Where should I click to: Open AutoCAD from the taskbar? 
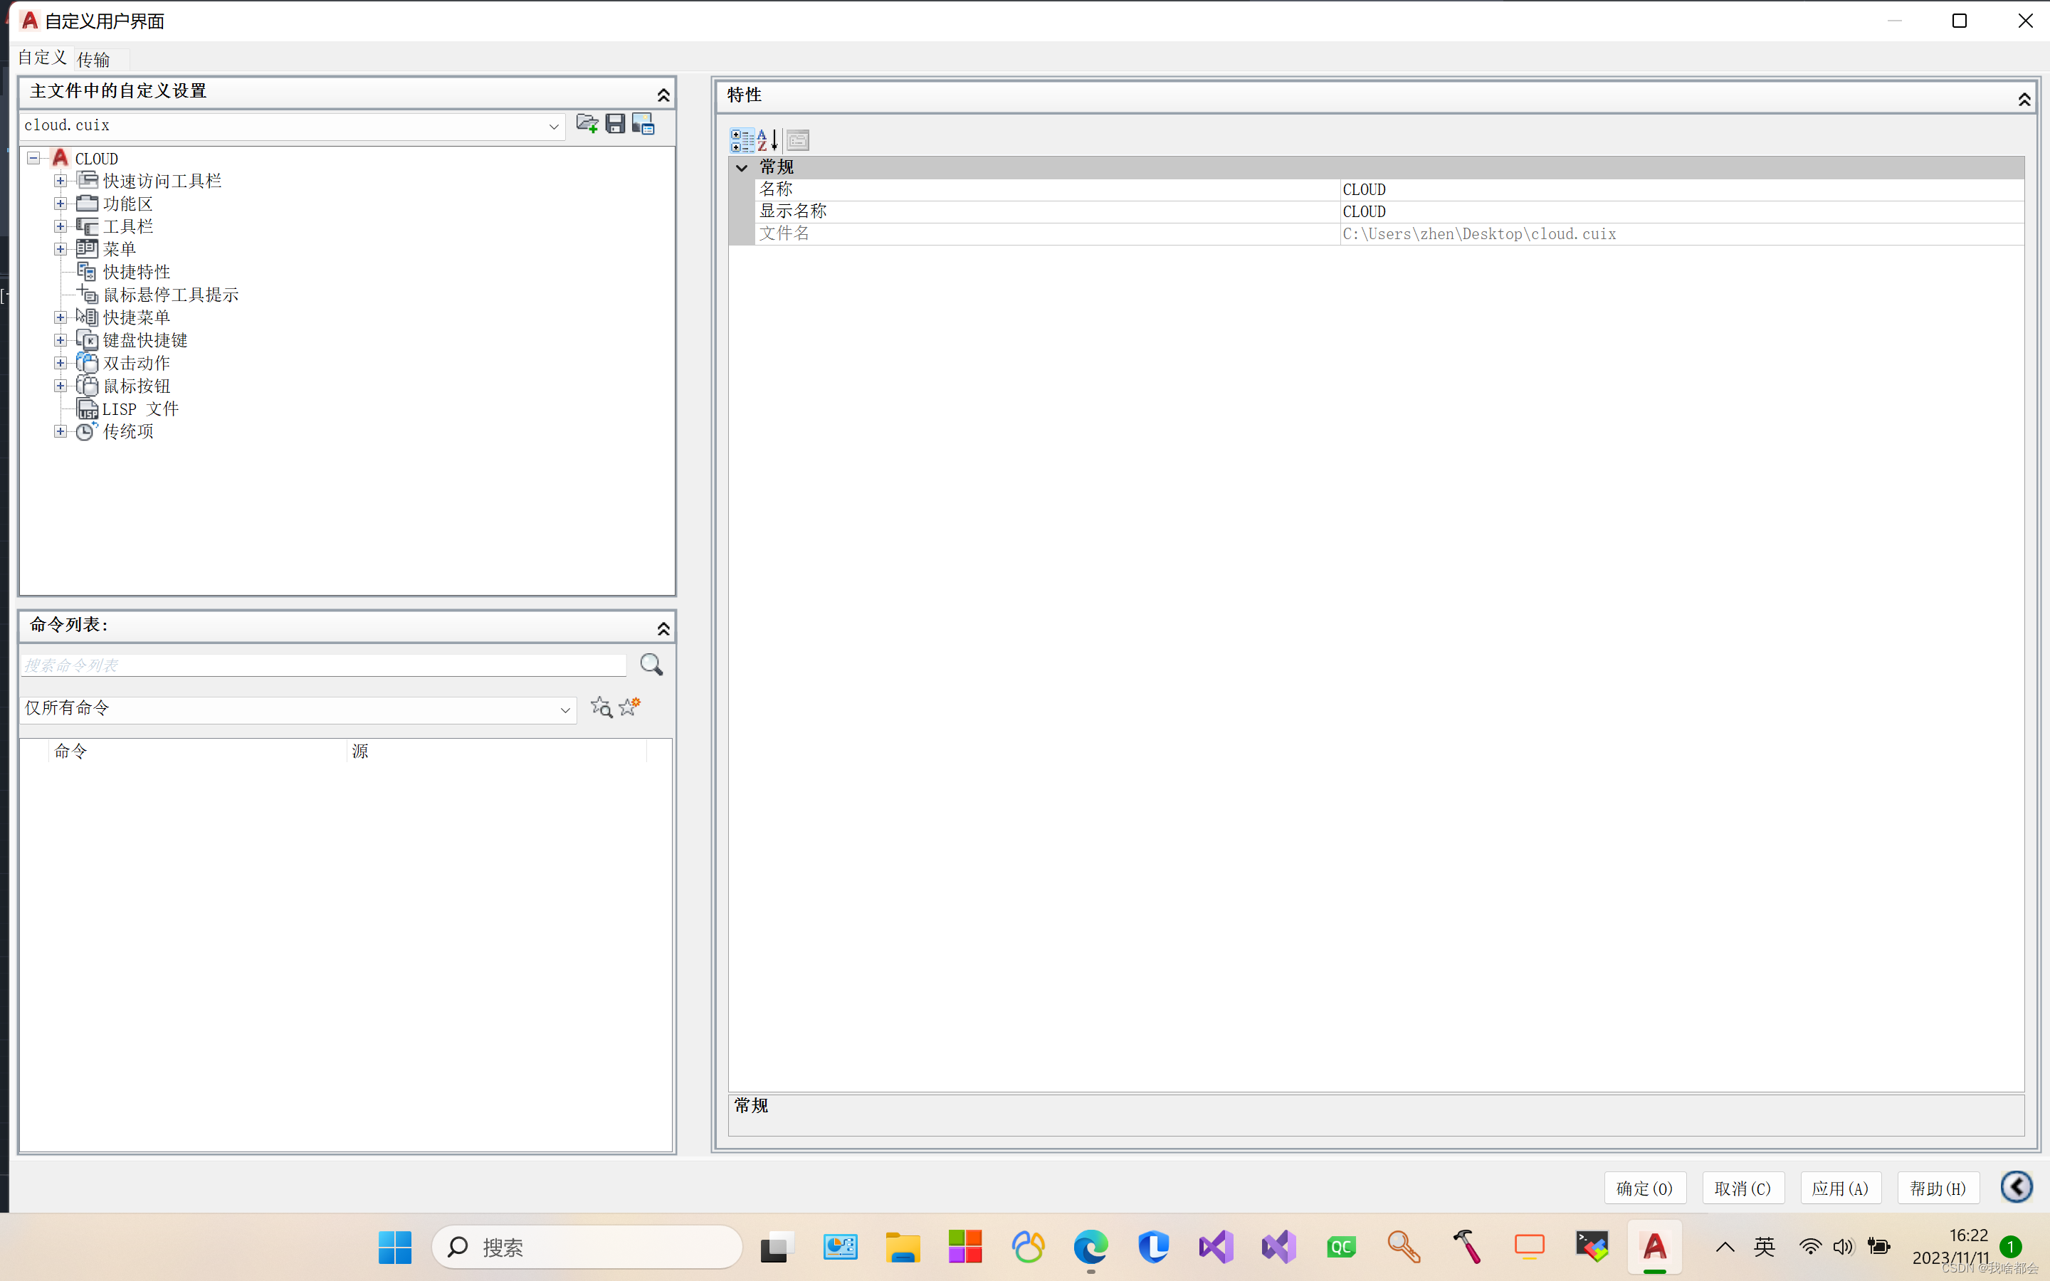(x=1654, y=1246)
